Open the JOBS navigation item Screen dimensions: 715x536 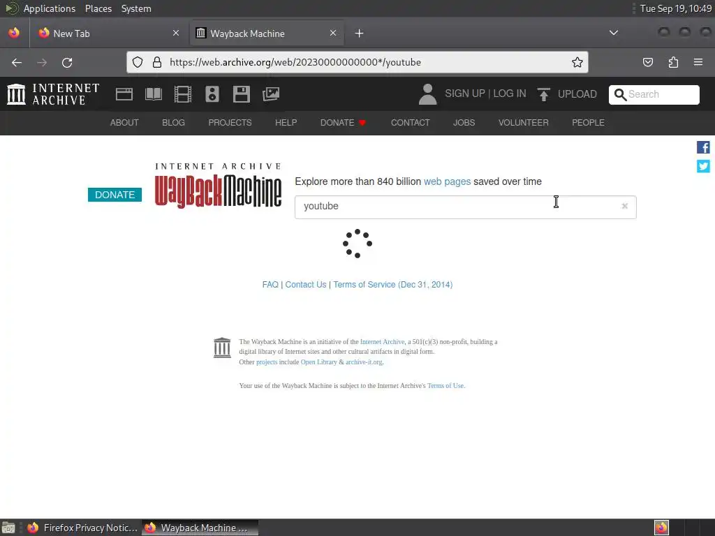point(464,123)
